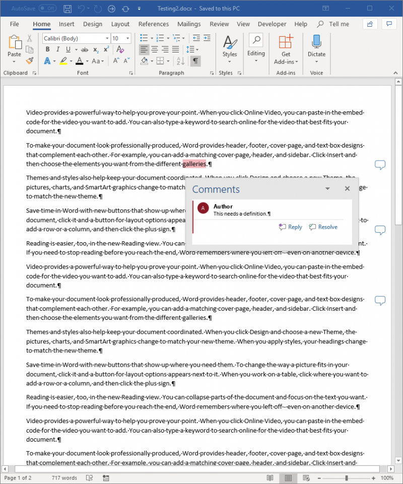Open the Comments pane options arrow
Image resolution: width=403 pixels, height=484 pixels.
tap(327, 188)
